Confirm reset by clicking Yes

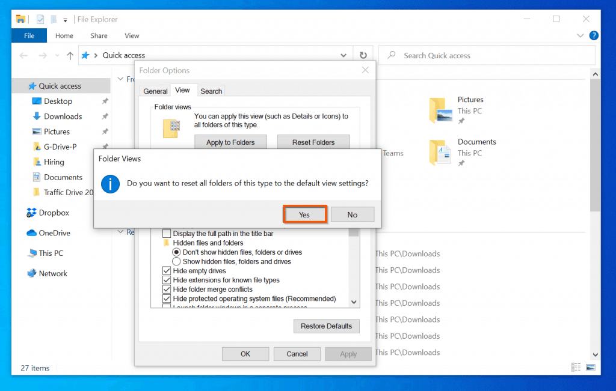[x=304, y=214]
